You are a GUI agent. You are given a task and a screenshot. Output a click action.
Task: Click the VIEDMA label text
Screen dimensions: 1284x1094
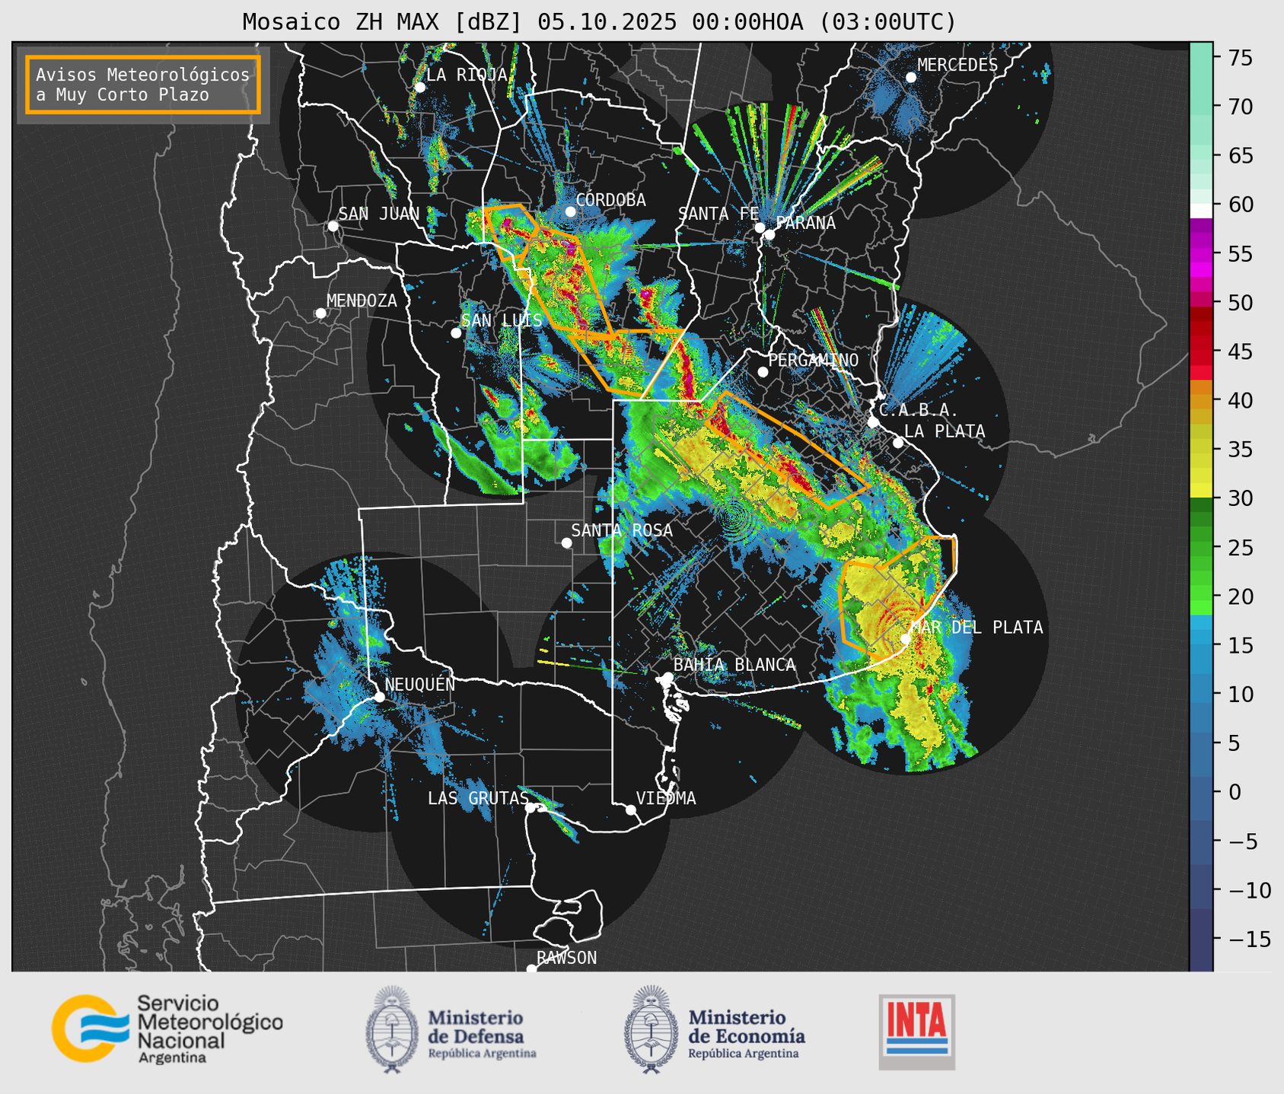(666, 798)
